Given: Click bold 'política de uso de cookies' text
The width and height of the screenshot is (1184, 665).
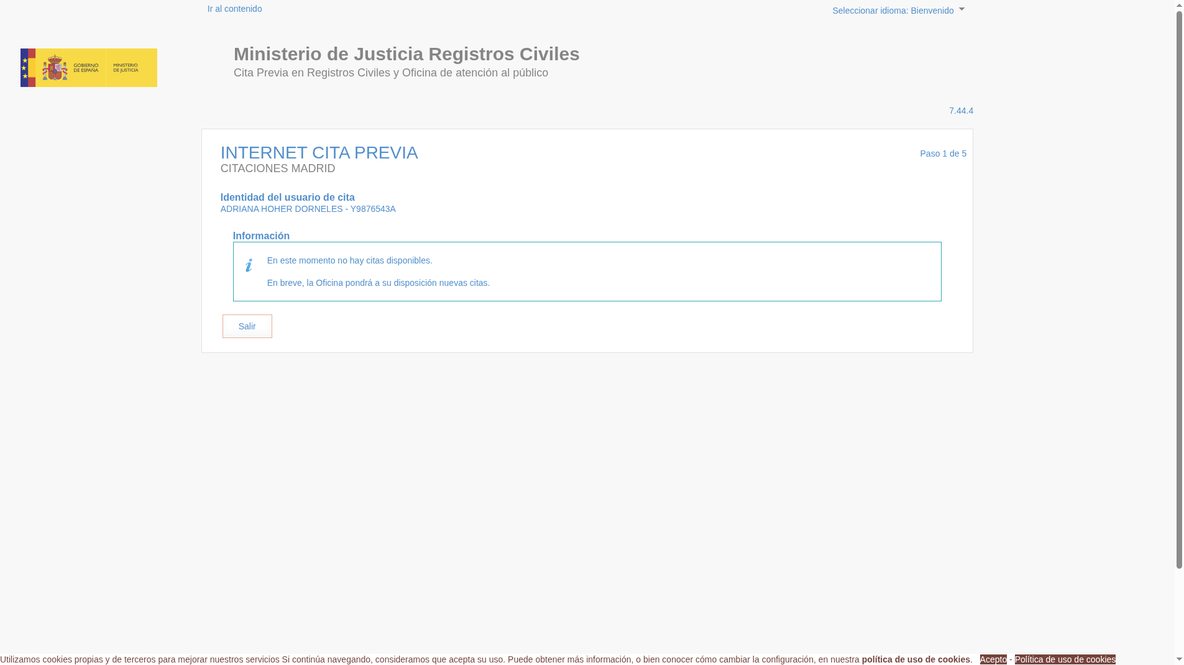Looking at the screenshot, I should tap(916, 659).
